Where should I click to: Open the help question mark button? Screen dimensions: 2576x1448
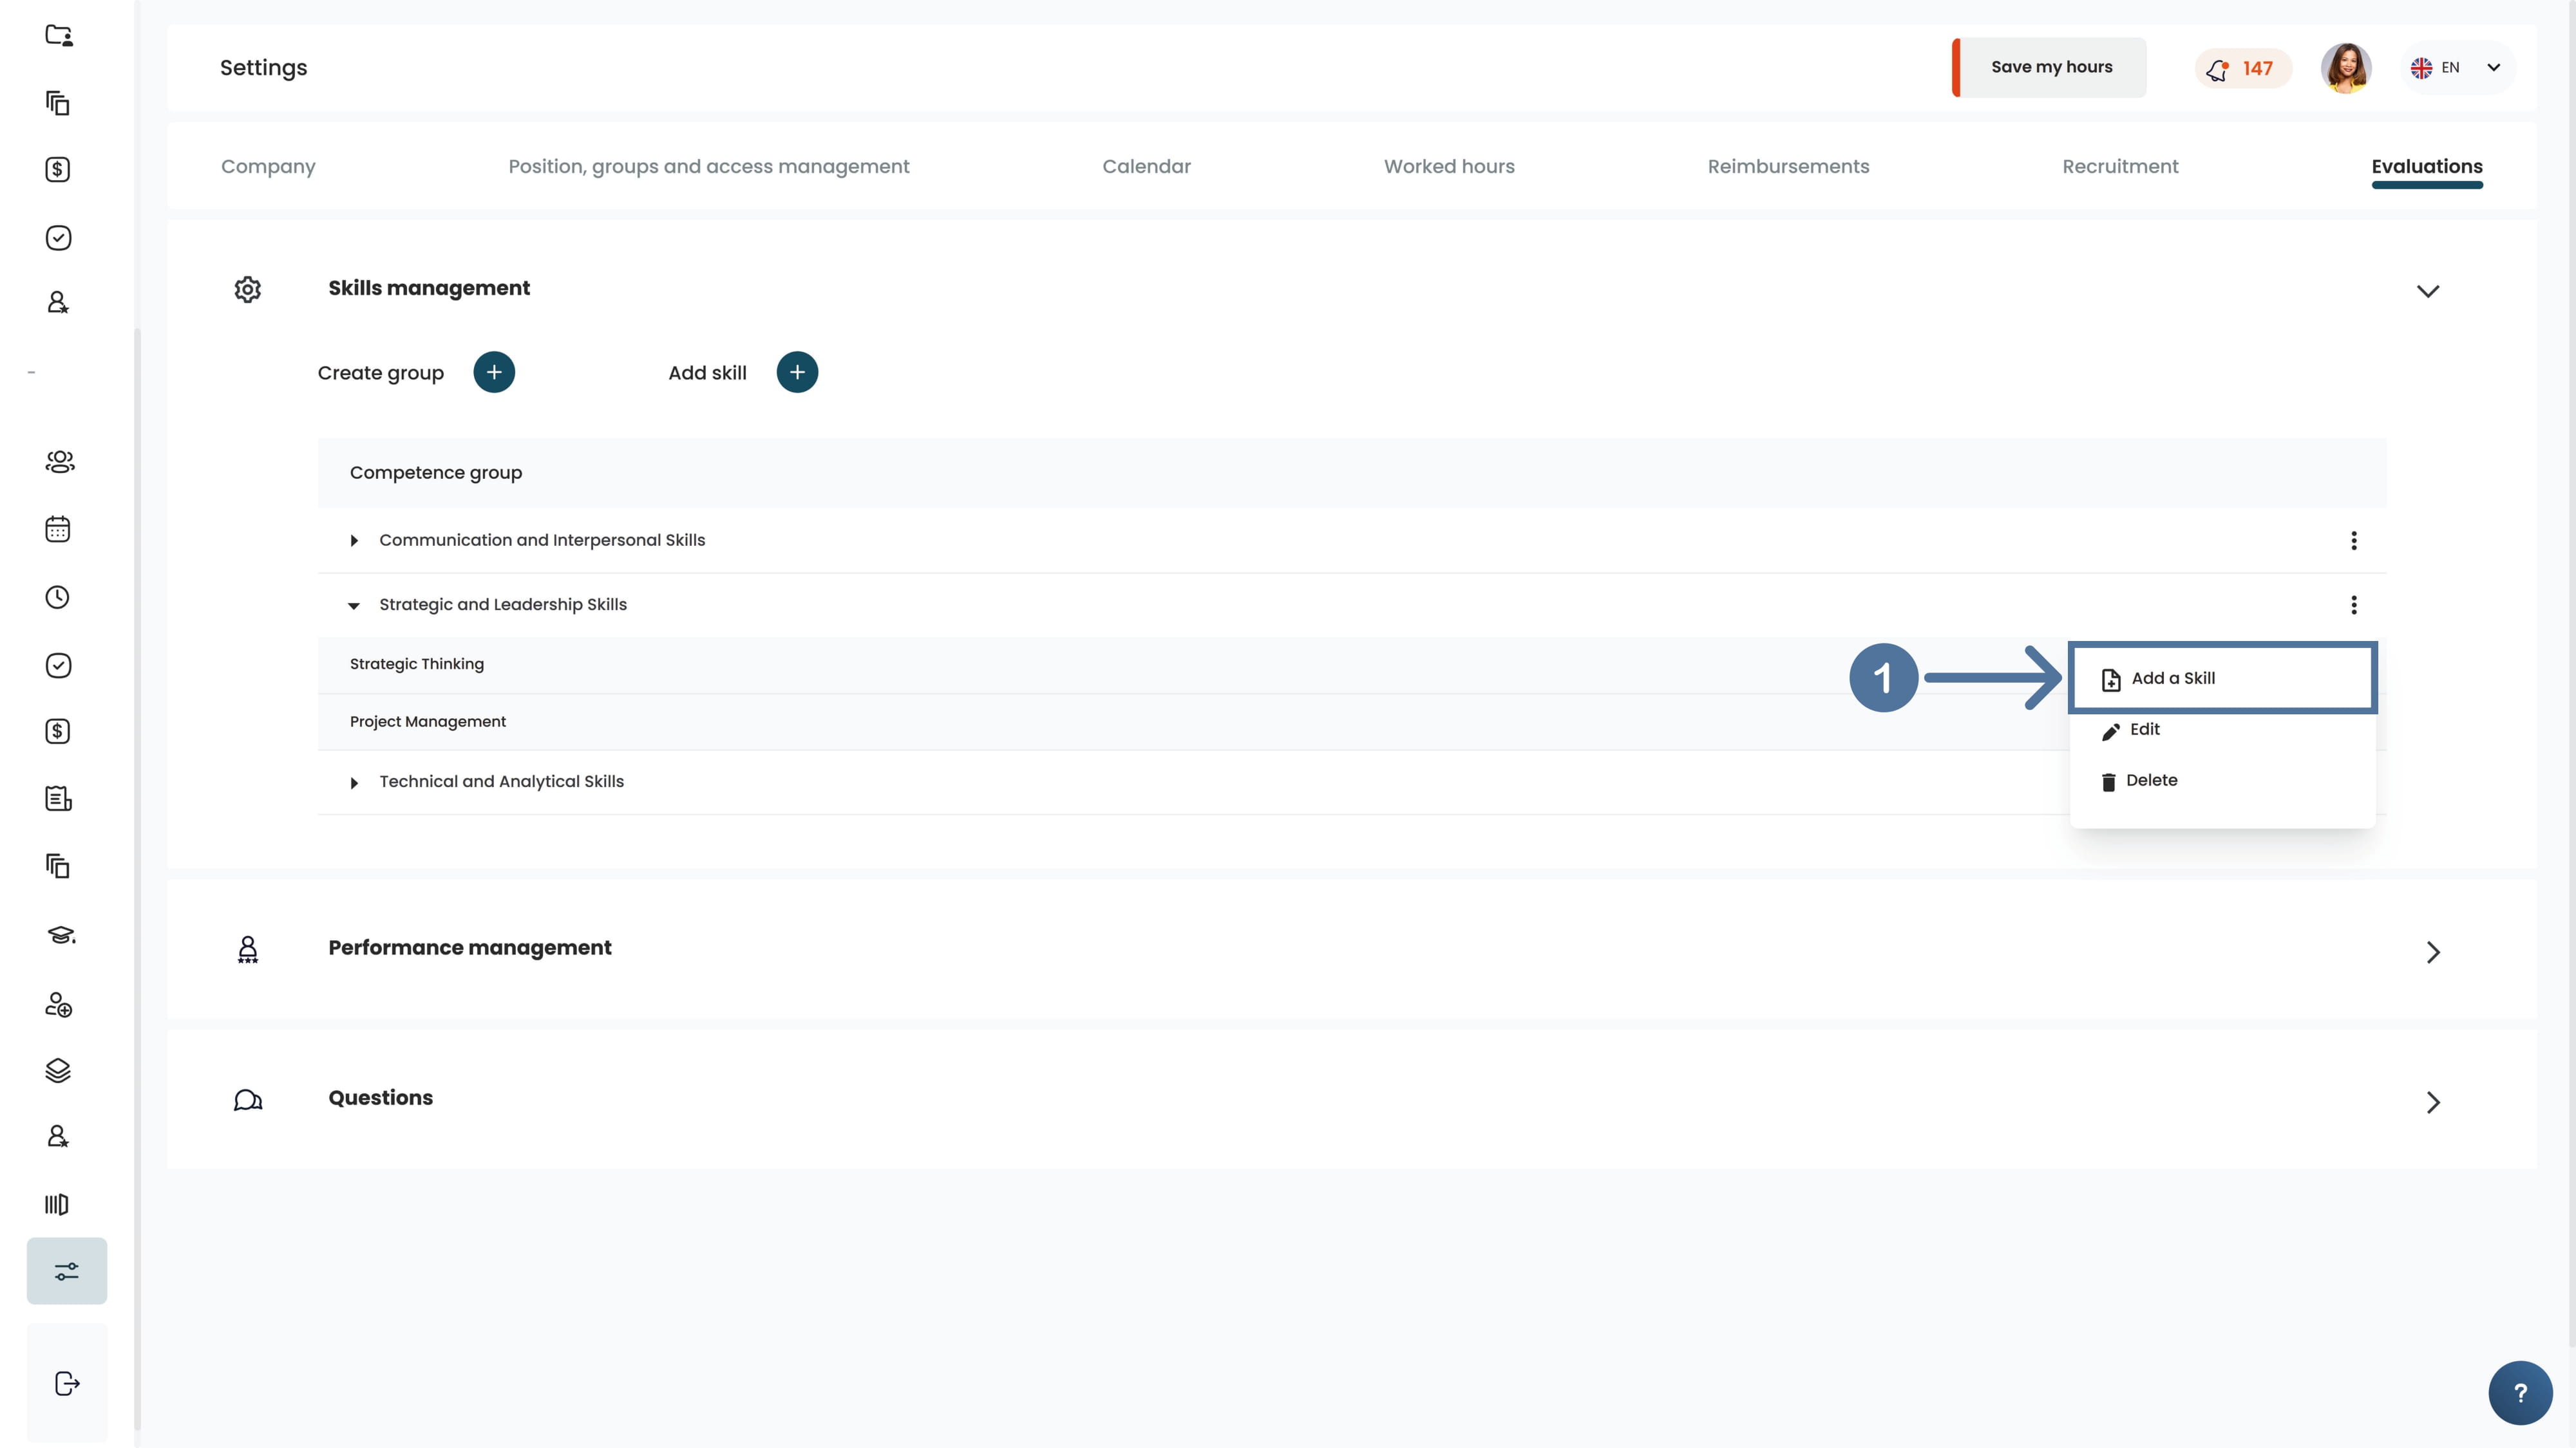(x=2520, y=1393)
